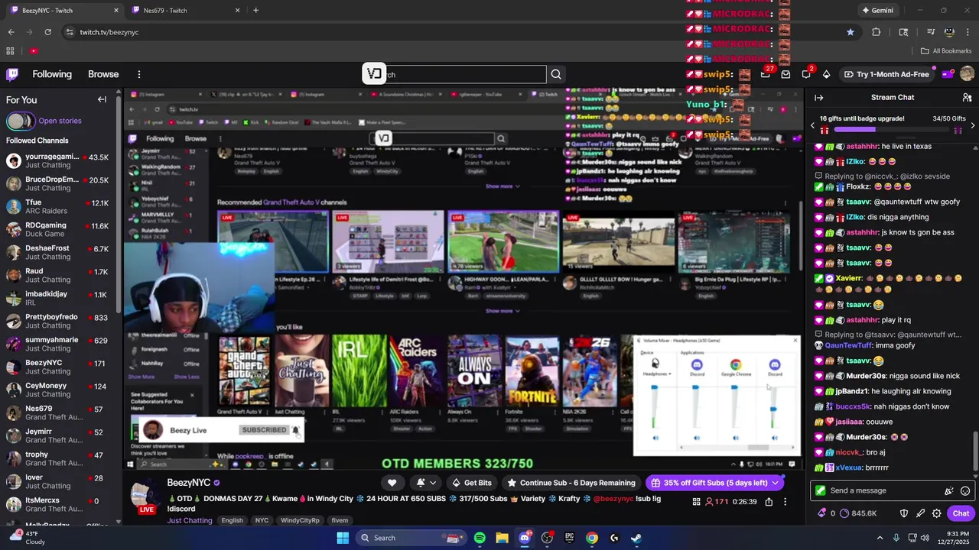Viewport: 979px width, 550px height.
Task: Open stream squad grid icon beside viewer count
Action: [x=696, y=502]
